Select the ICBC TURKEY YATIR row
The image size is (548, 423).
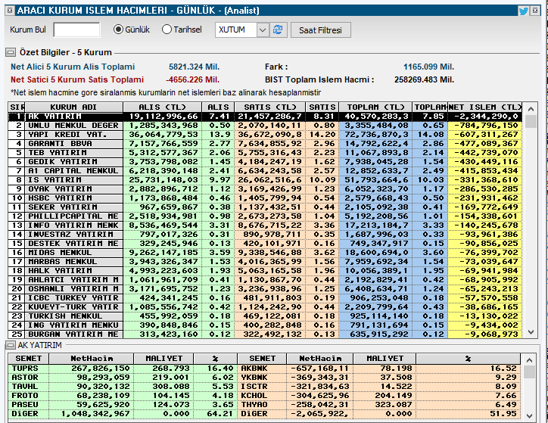tap(265, 298)
